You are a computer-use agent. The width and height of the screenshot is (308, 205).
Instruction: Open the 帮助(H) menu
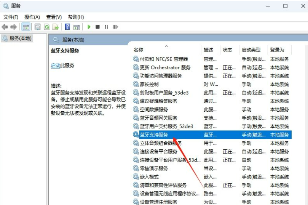click(76, 17)
